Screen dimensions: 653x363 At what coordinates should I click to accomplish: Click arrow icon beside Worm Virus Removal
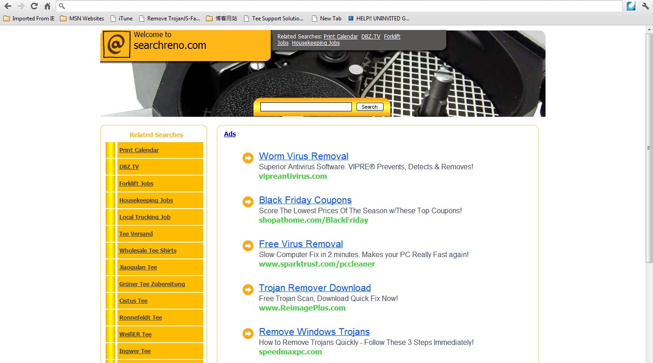(x=248, y=158)
